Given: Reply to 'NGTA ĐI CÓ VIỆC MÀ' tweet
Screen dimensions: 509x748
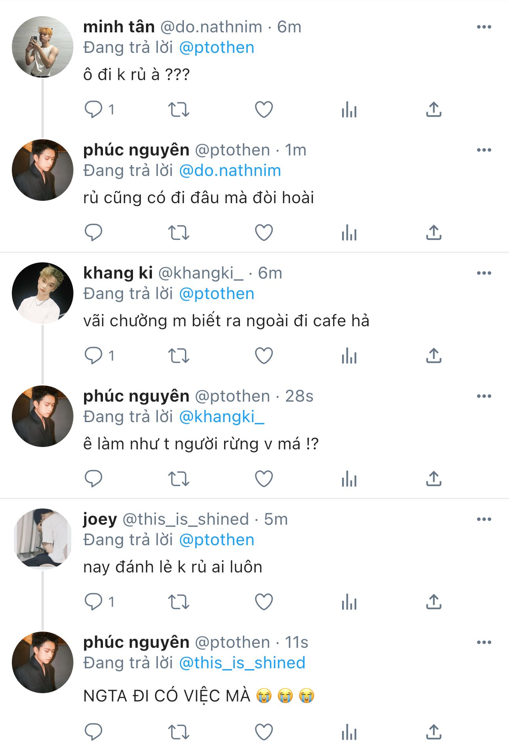Looking at the screenshot, I should [x=94, y=732].
